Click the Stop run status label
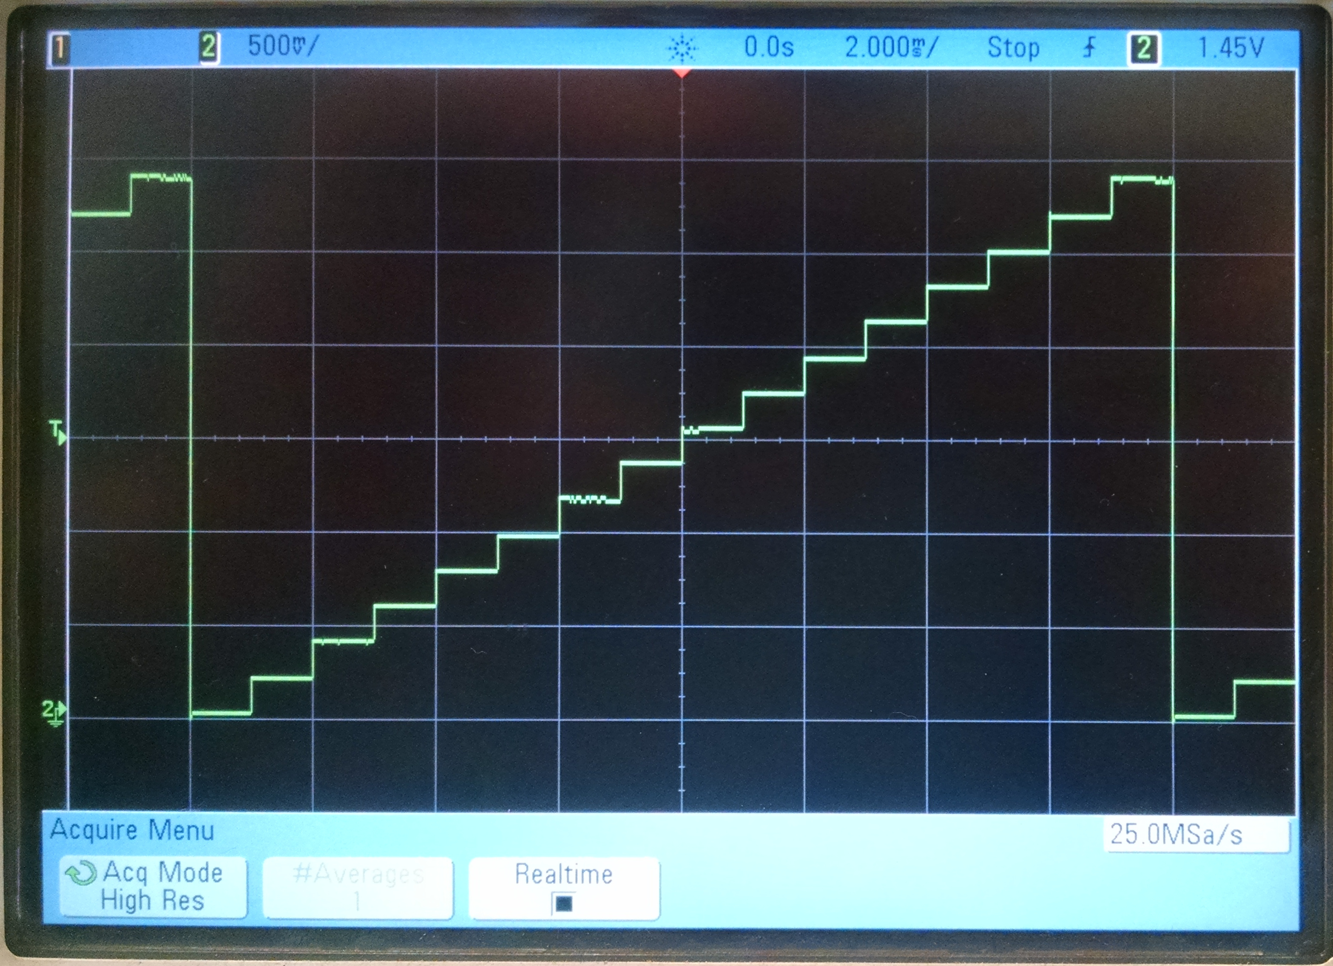This screenshot has width=1333, height=966. tap(1013, 48)
